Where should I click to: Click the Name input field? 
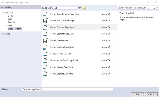tap(68, 89)
